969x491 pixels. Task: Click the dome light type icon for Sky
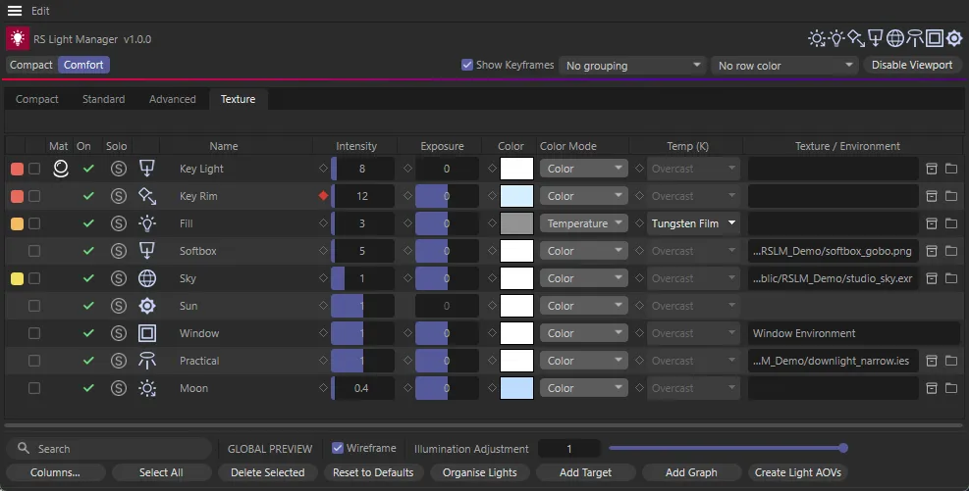pos(147,278)
